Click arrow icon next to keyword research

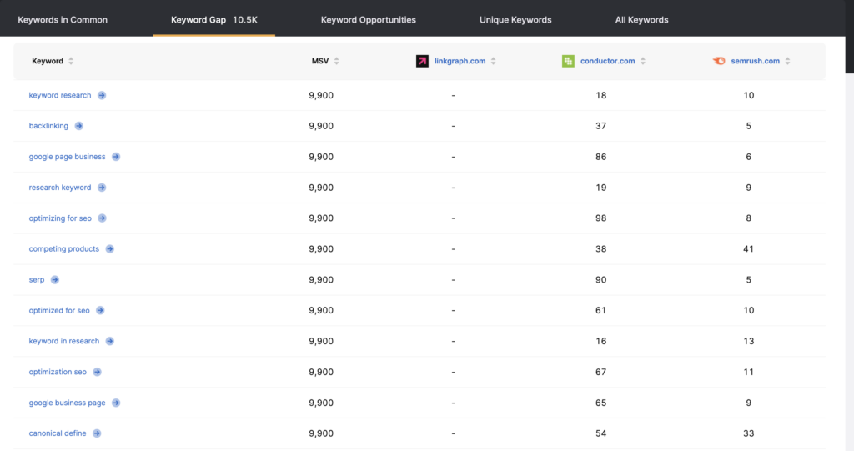(102, 95)
